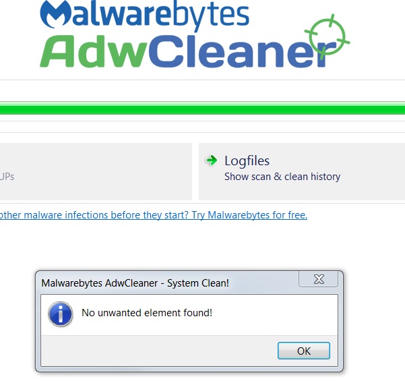This screenshot has height=383, width=405.
Task: Click the Malwarebytes M logo icon
Action: pos(55,14)
